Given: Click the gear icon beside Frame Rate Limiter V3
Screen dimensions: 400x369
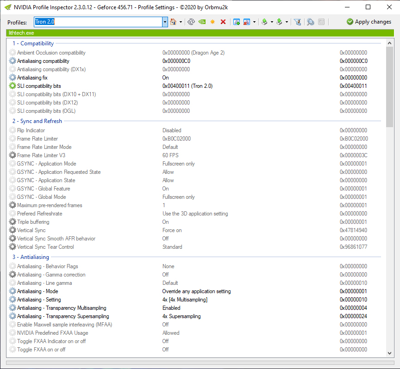Looking at the screenshot, I should click(x=12, y=155).
